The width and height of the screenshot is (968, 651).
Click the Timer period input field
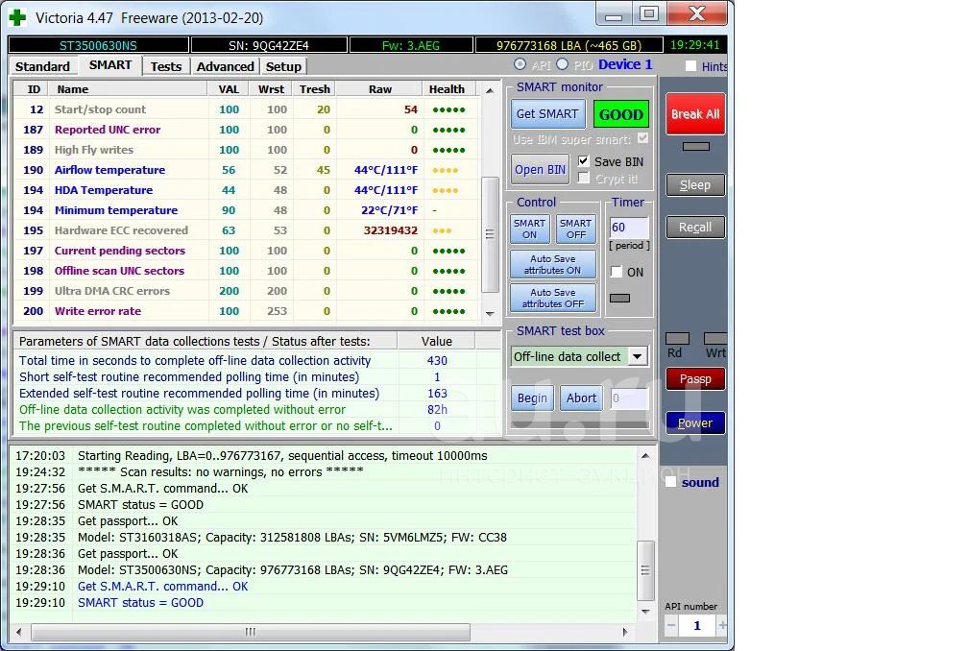point(629,227)
